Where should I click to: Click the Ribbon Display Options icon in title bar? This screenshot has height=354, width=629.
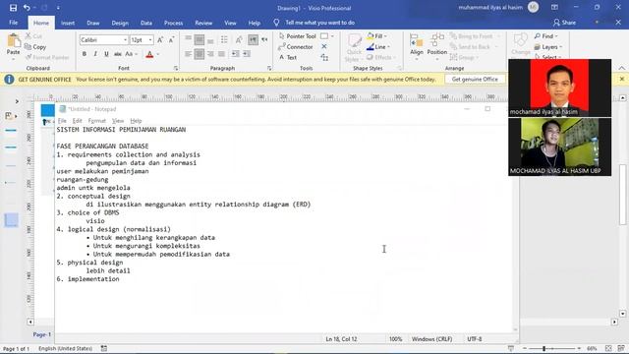coord(554,7)
